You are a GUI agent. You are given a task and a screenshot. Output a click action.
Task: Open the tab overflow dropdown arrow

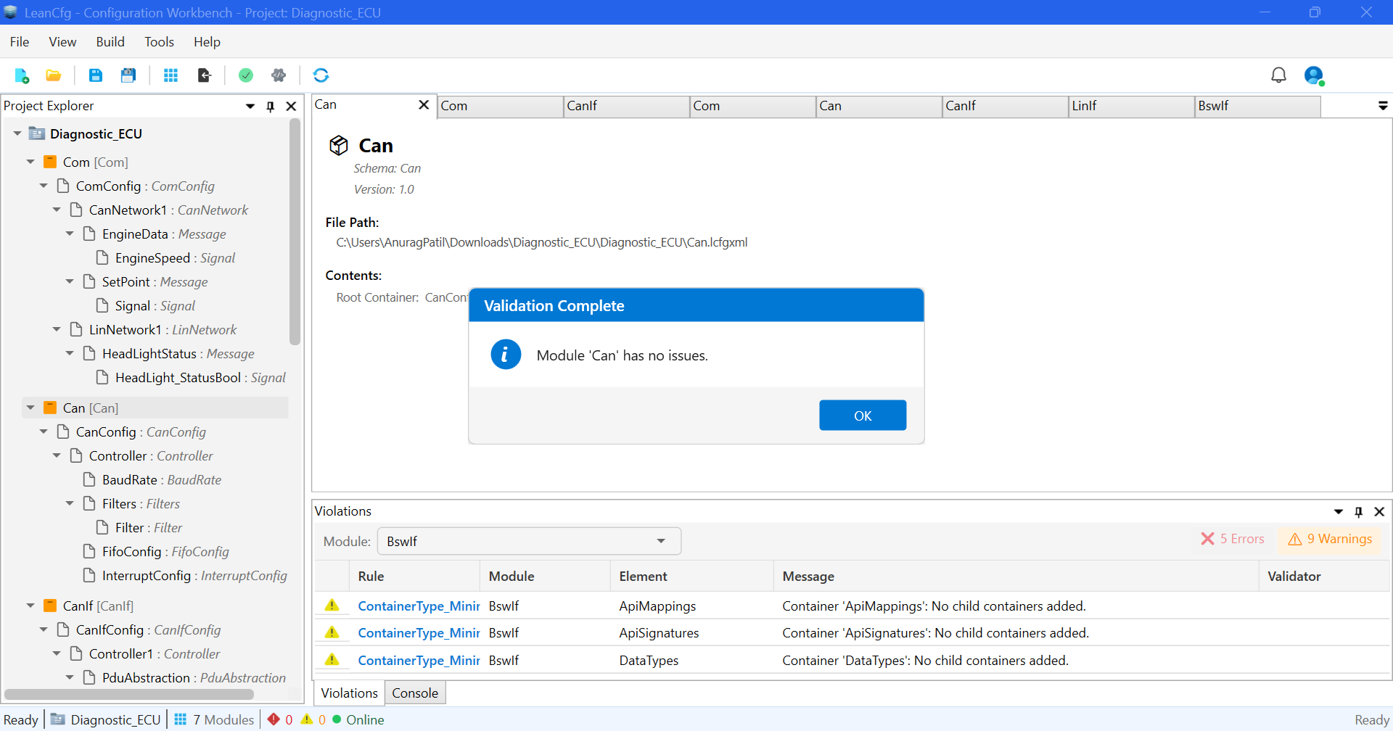(1382, 107)
